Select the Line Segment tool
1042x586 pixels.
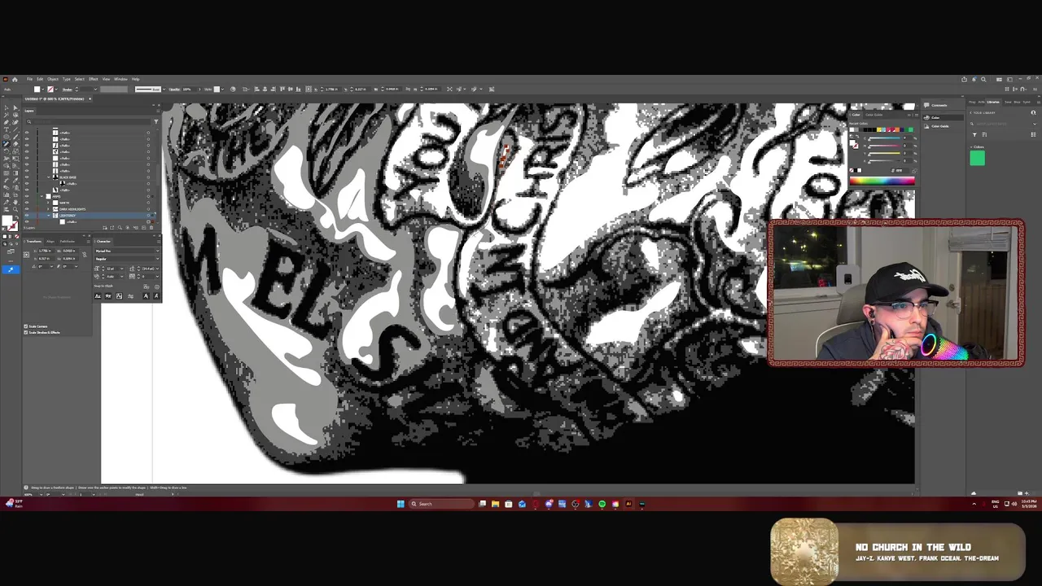click(x=15, y=129)
